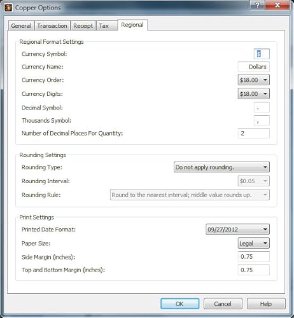Click the Decimal Symbol input field
The width and height of the screenshot is (294, 318).
coord(262,107)
